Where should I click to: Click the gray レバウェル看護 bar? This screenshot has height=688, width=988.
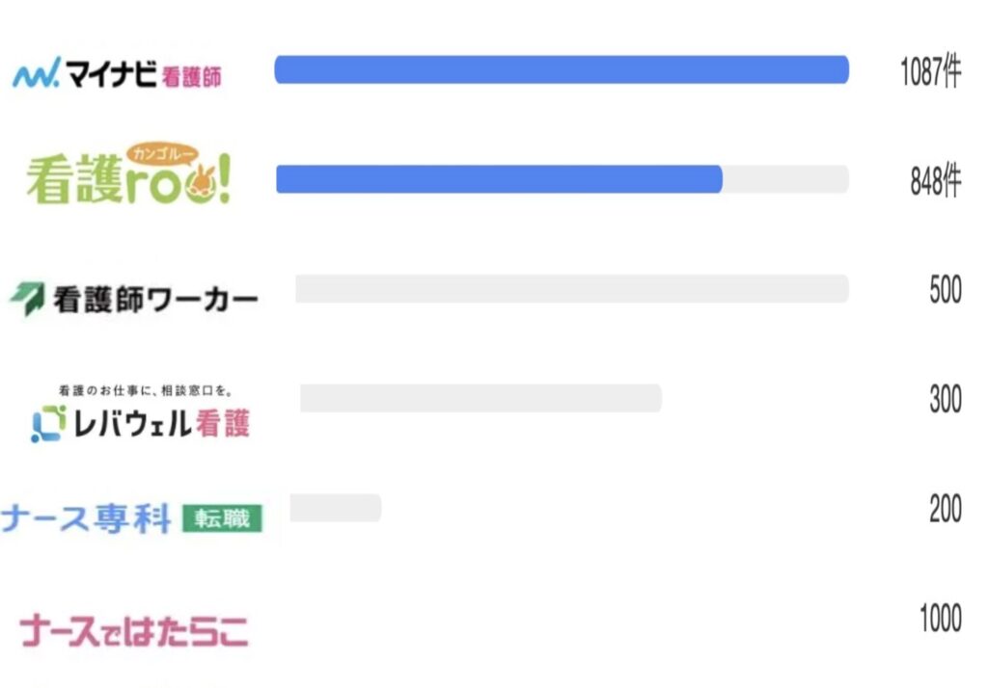[x=480, y=398]
